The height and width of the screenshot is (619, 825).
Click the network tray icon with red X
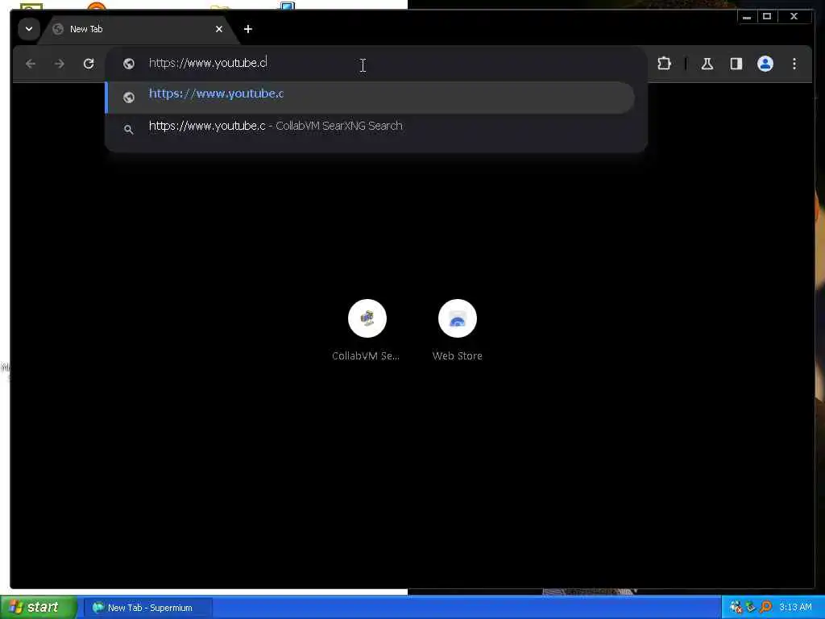(x=736, y=608)
